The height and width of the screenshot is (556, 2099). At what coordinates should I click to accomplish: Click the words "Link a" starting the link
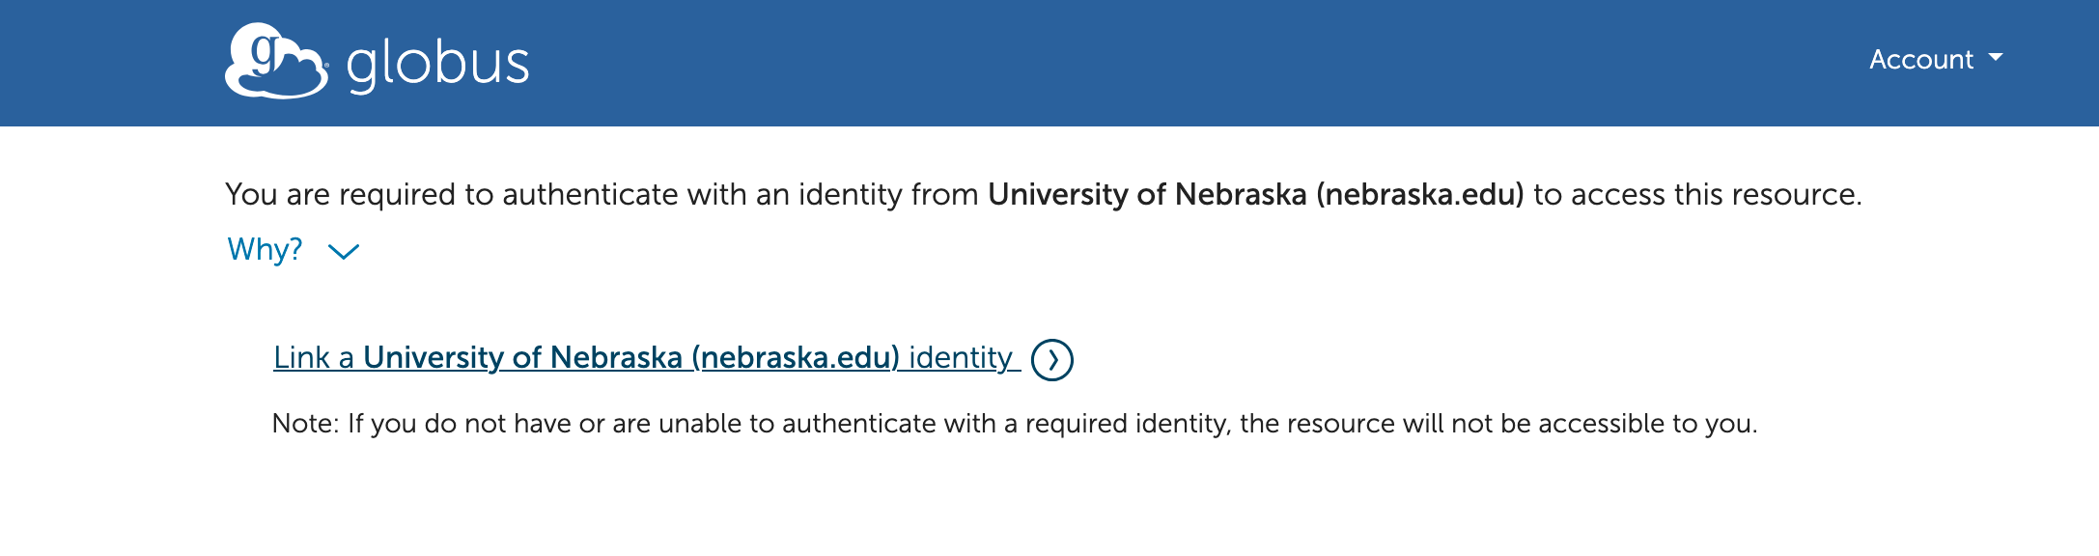(313, 358)
